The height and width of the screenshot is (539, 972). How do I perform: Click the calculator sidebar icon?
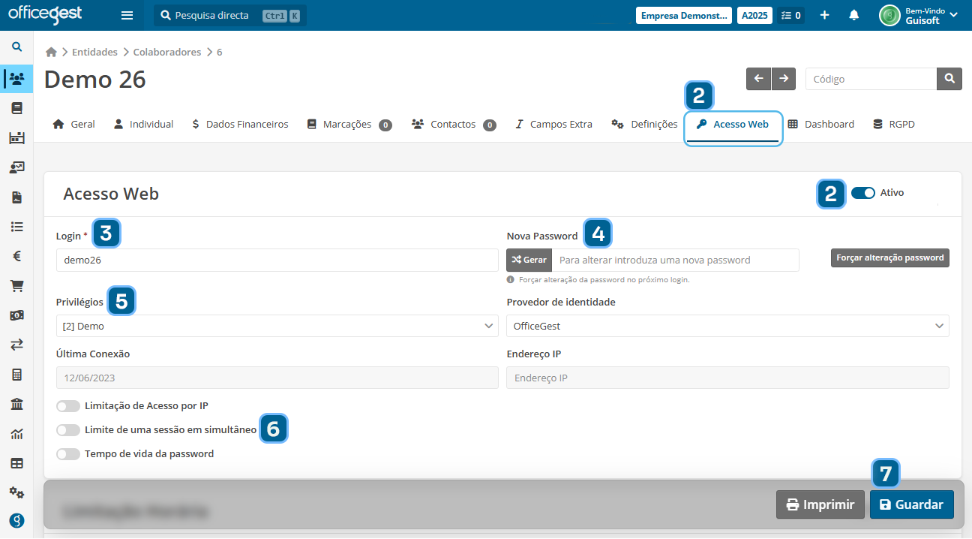click(x=16, y=375)
